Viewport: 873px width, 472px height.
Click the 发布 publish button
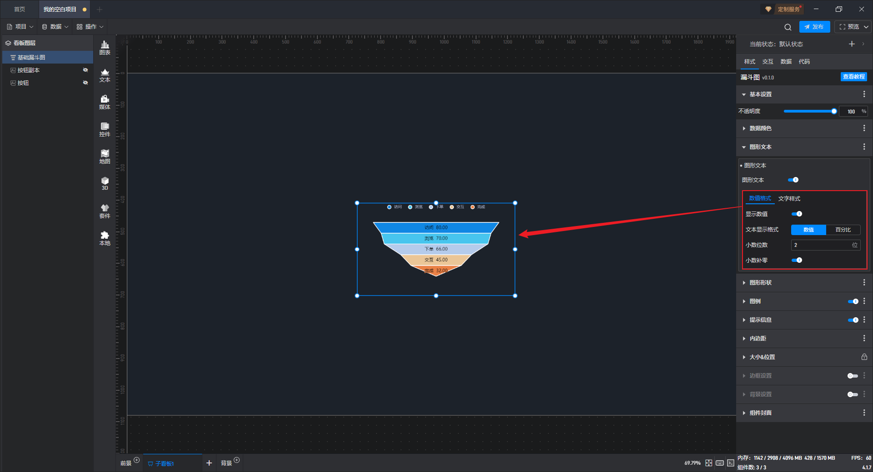pos(814,27)
